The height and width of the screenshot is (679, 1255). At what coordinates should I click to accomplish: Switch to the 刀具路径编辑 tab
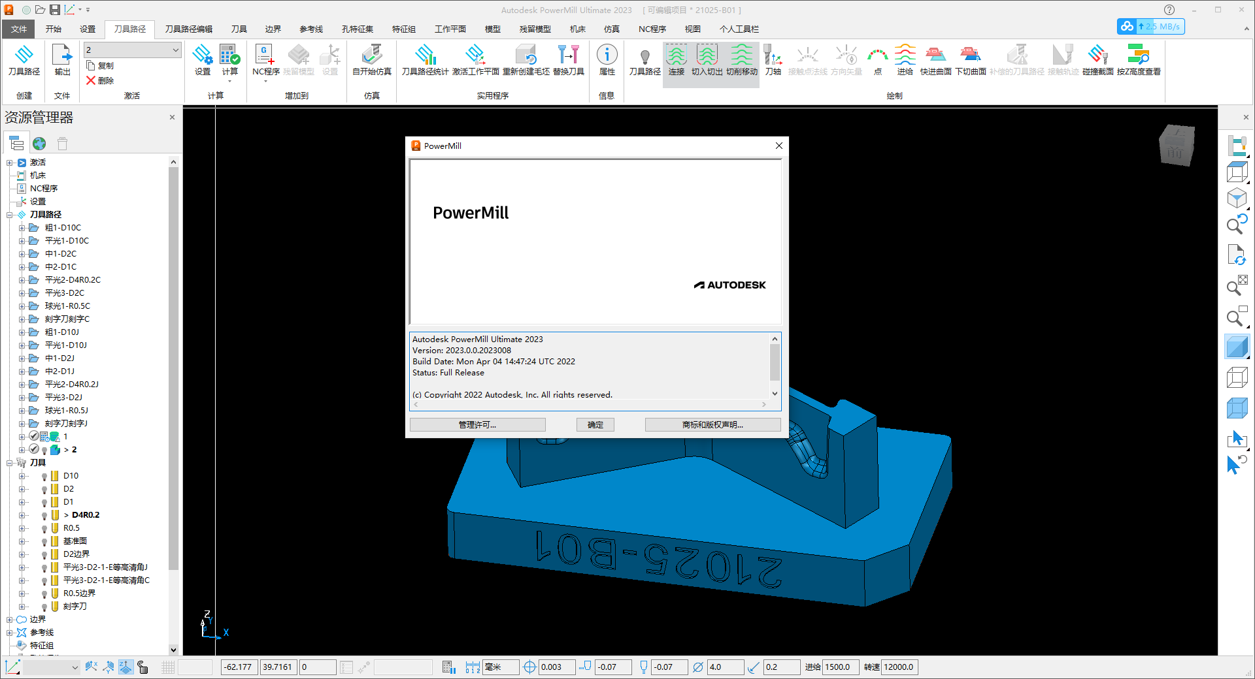(188, 29)
